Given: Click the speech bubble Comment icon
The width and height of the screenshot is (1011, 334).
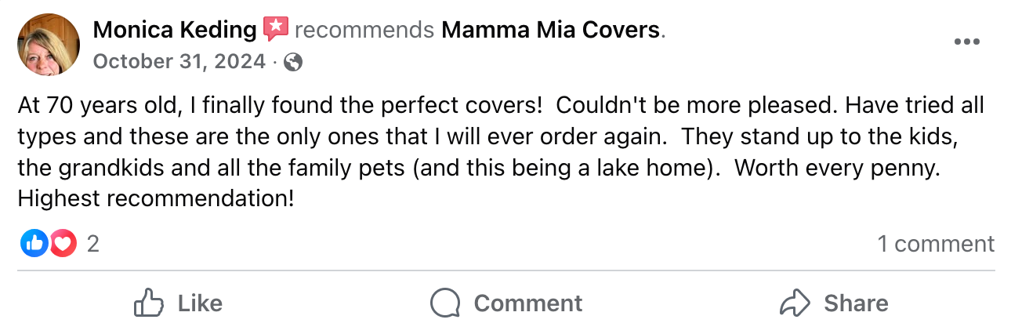Looking at the screenshot, I should [x=445, y=303].
